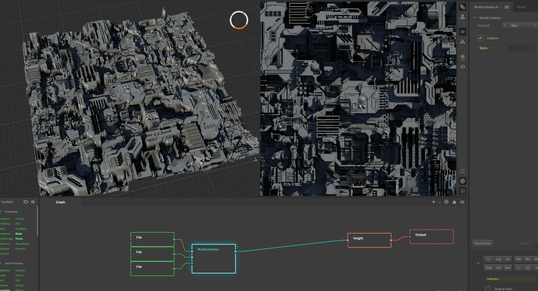
Task: Click the flame icon in the Graph toolbar
Action: pyautogui.click(x=454, y=202)
